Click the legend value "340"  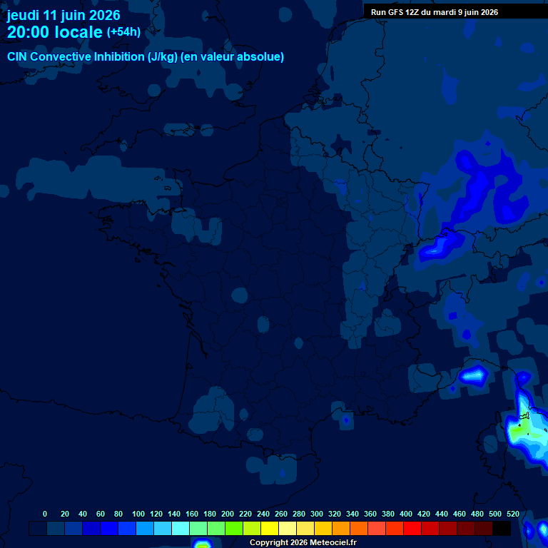click(x=352, y=514)
